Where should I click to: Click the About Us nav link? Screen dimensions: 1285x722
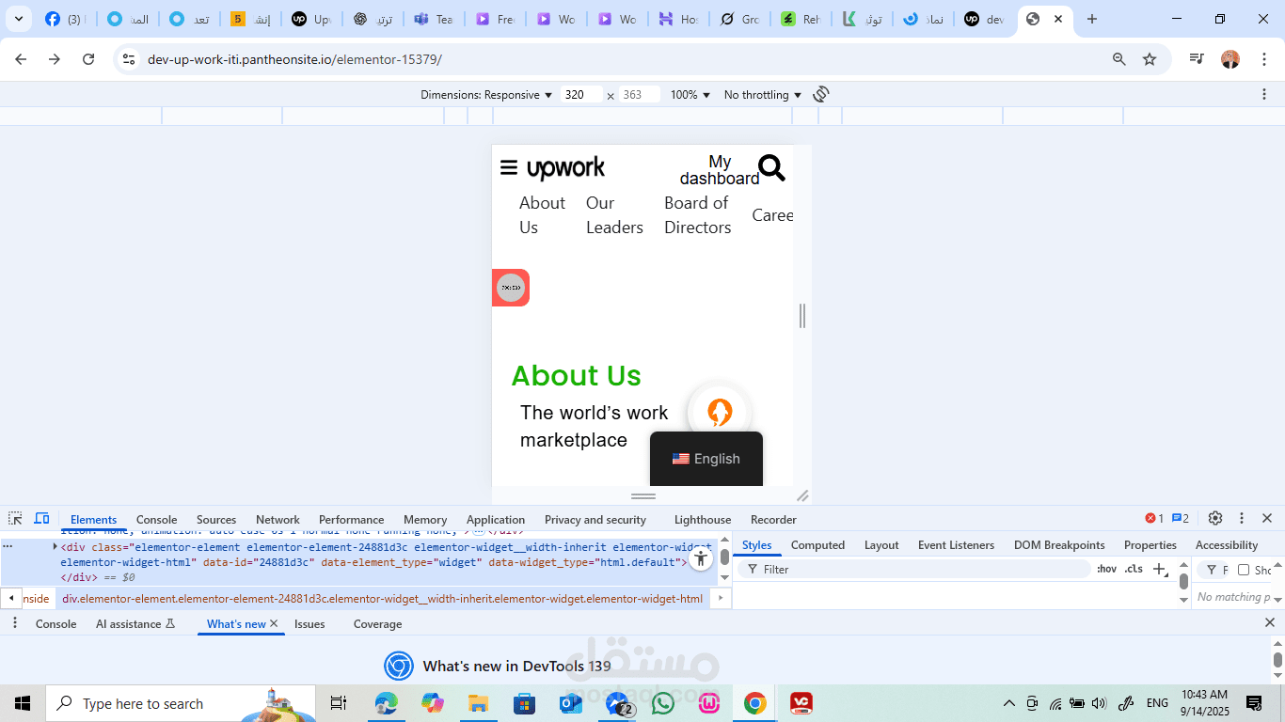coord(542,215)
